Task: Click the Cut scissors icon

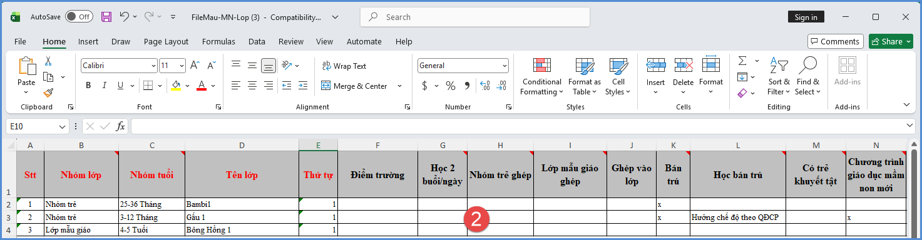Action: [x=48, y=61]
